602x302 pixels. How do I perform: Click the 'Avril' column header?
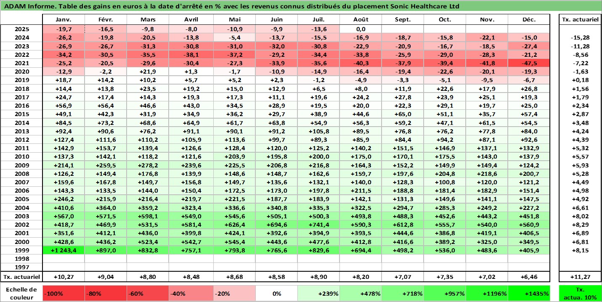coord(191,20)
